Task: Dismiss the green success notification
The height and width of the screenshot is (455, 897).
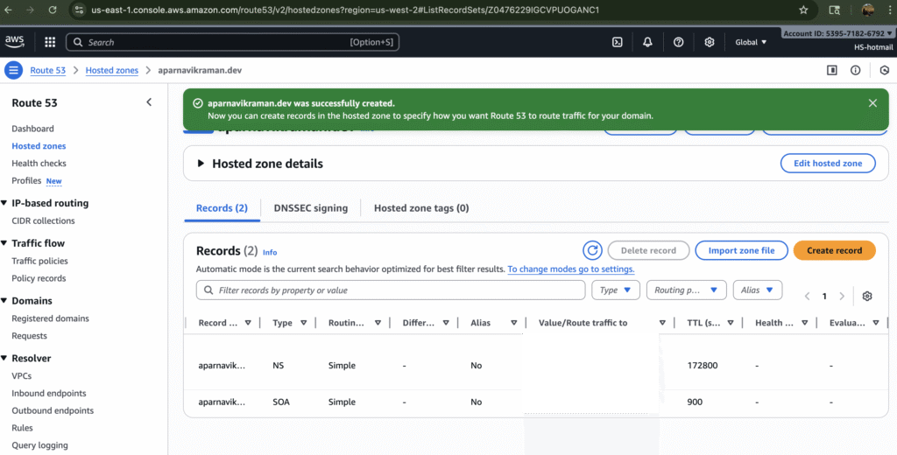Action: 872,103
